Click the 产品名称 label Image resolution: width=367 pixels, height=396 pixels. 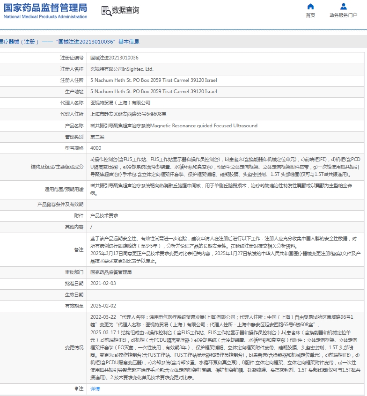pos(74,125)
